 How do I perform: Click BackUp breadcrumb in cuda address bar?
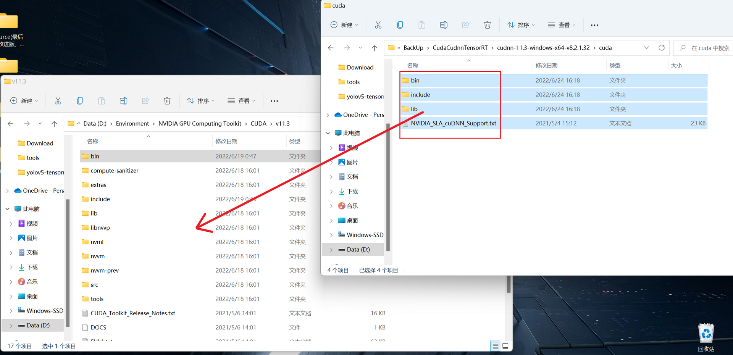tap(413, 48)
